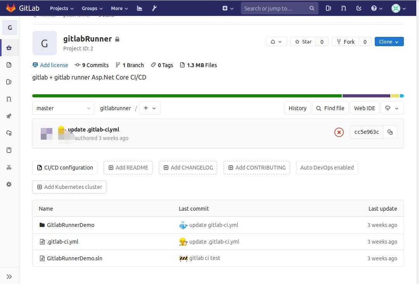Open the notification bell dropdown
The image size is (419, 284).
(276, 42)
